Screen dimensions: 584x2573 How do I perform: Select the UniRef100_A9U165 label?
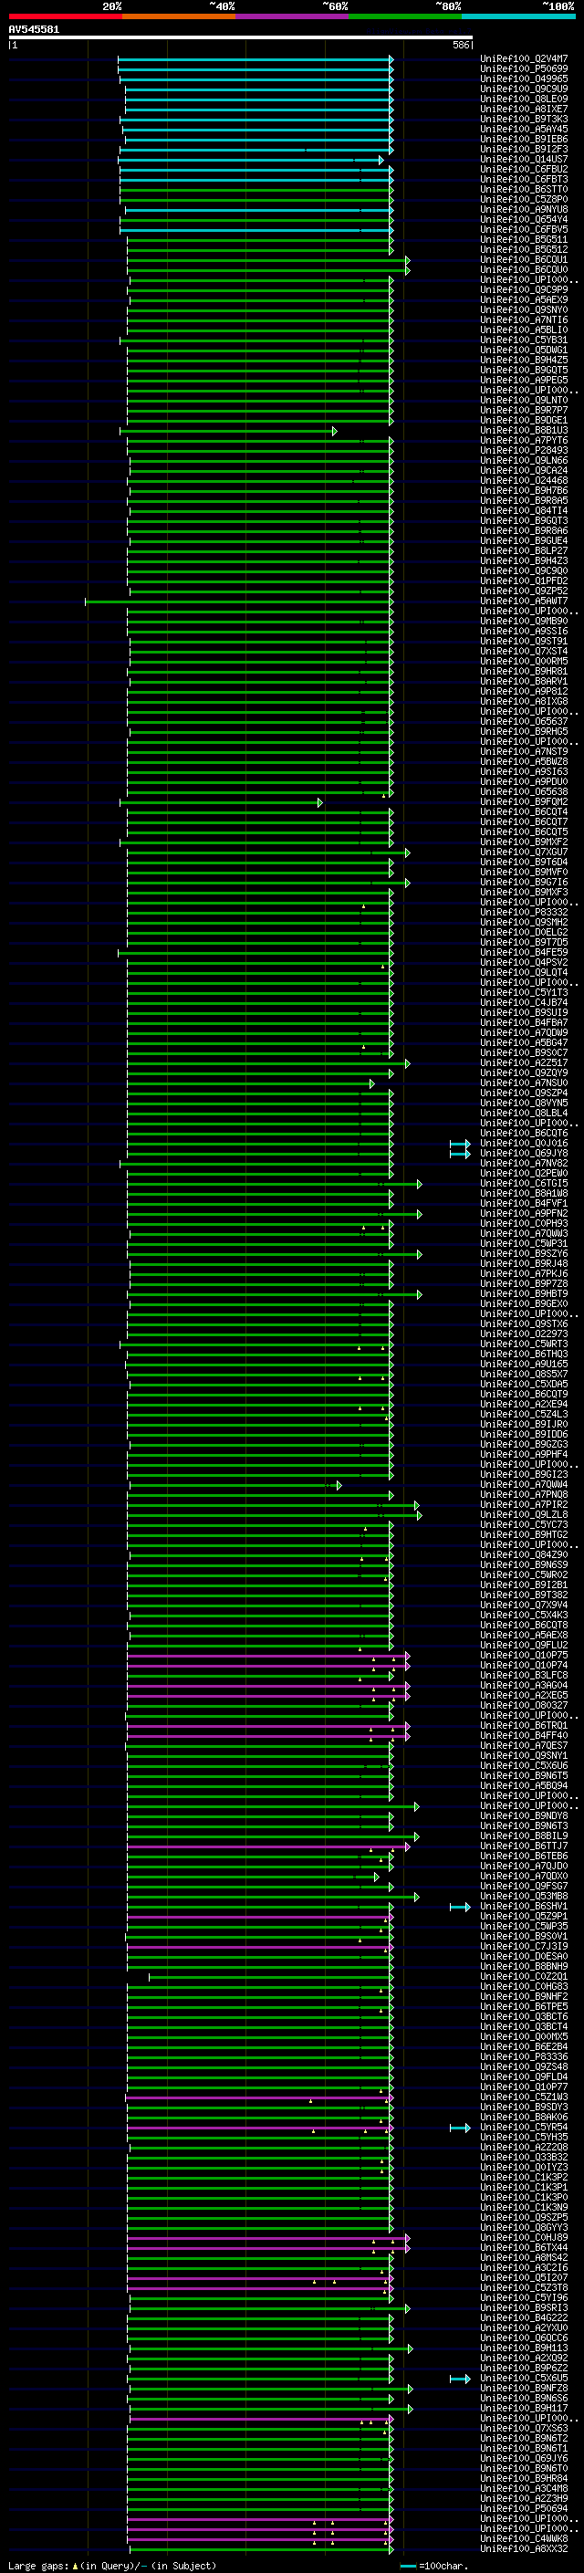click(x=524, y=1365)
